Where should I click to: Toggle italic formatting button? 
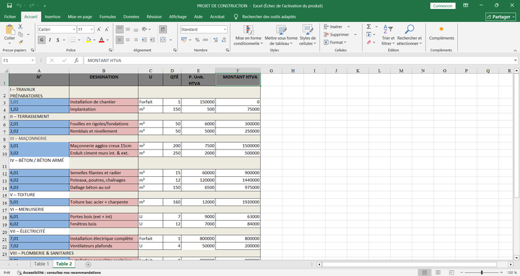click(x=49, y=40)
